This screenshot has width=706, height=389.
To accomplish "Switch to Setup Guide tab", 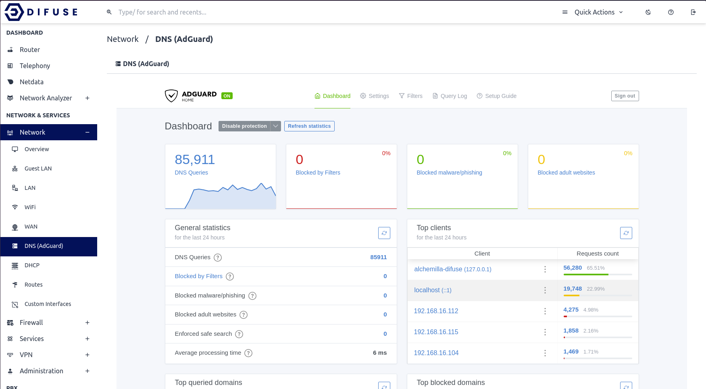I will 496,96.
